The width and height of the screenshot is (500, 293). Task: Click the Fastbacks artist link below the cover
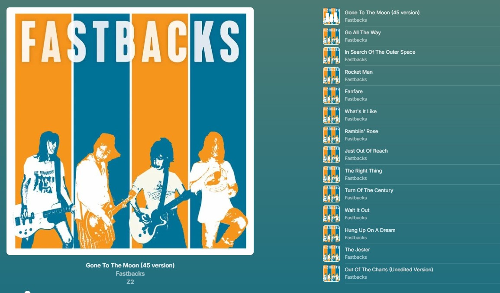[x=130, y=273]
